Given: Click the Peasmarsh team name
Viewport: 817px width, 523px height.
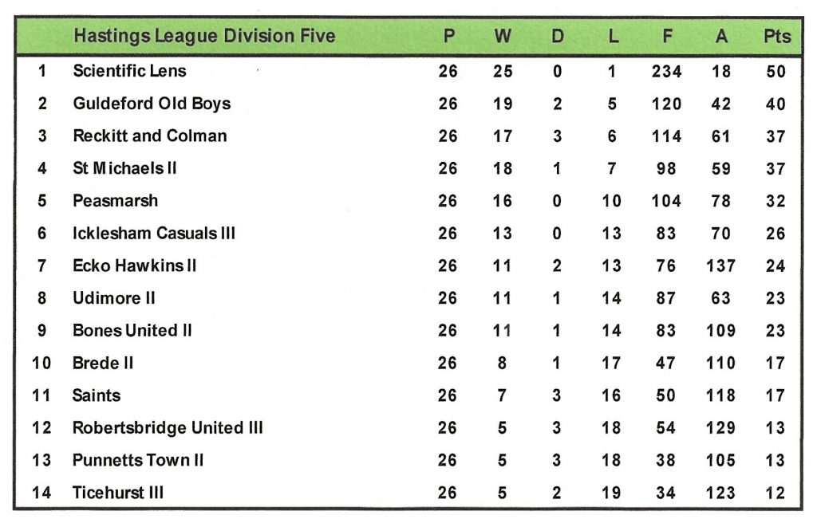Looking at the screenshot, I should [116, 201].
